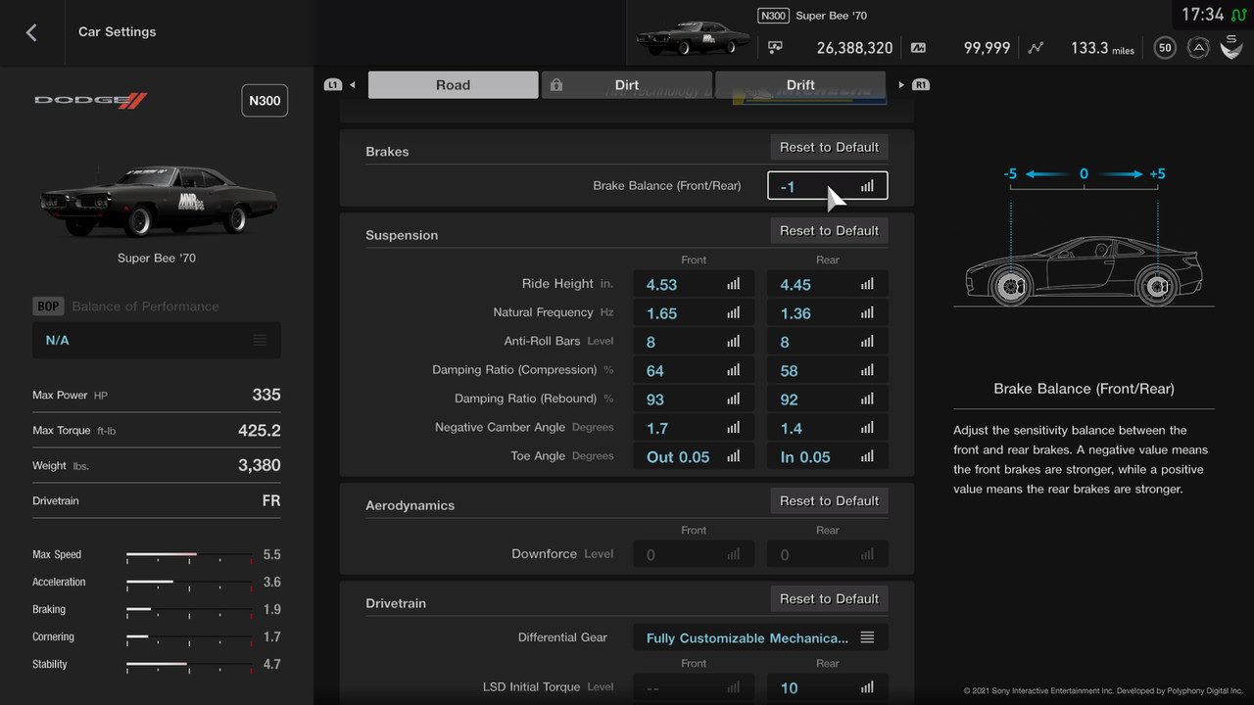Select the next tab arrow by R1
Viewport: 1254px width, 705px height.
[901, 85]
